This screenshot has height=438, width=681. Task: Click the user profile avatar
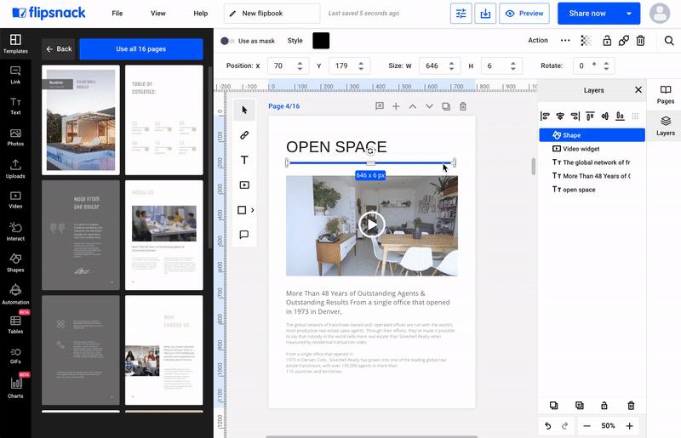[x=660, y=14]
